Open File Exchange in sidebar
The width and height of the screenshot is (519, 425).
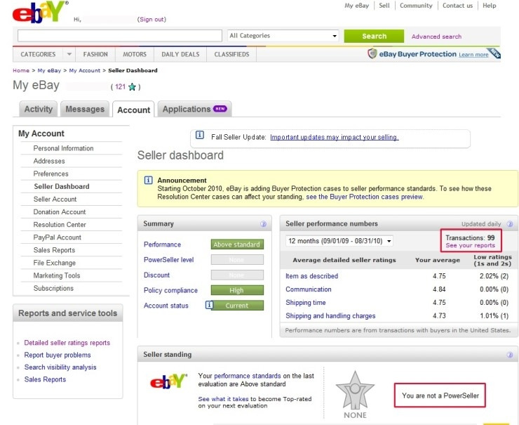point(54,263)
